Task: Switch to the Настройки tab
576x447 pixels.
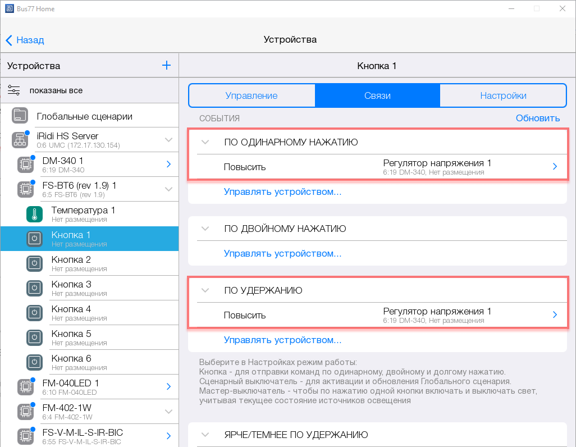Action: click(x=503, y=95)
